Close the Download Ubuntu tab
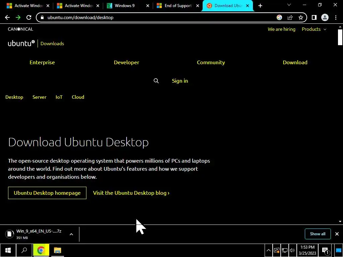343x257 pixels. click(248, 6)
